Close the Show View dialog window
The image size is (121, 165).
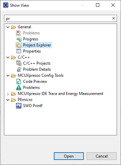click(x=113, y=5)
